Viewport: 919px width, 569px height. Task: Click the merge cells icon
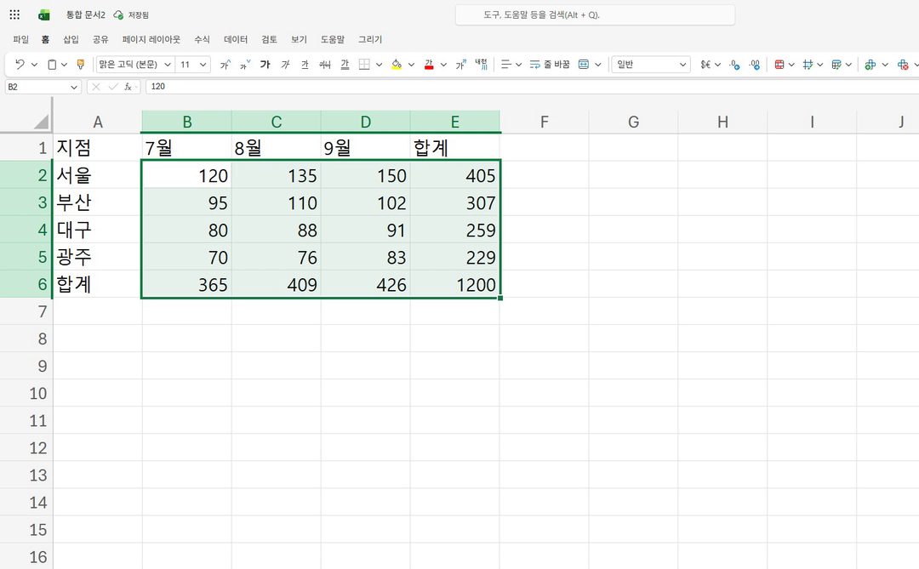pos(584,65)
